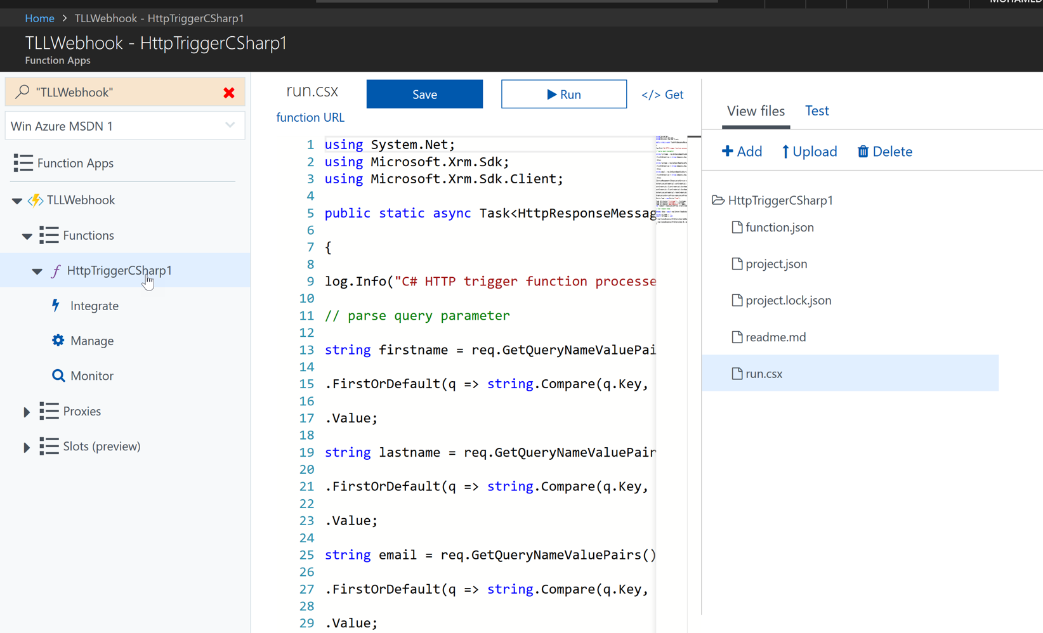
Task: Click the public static async Task line
Action: point(490,213)
